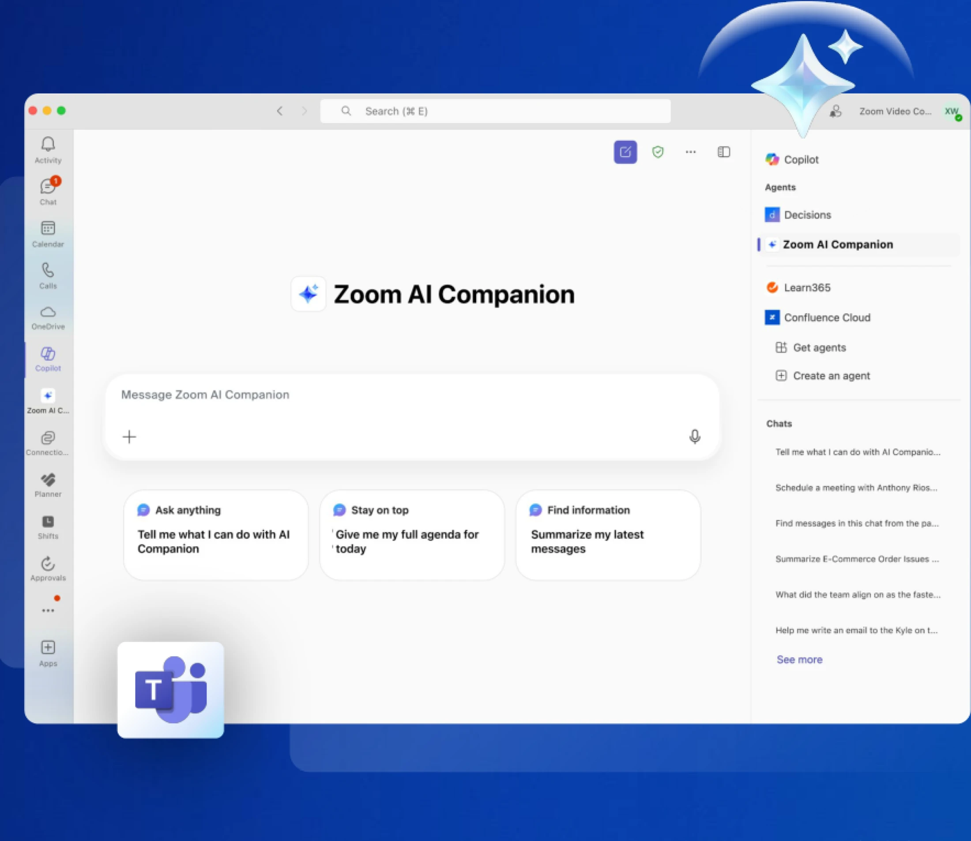Select the Decisions agent
Viewport: 971px width, 841px height.
pyautogui.click(x=798, y=215)
